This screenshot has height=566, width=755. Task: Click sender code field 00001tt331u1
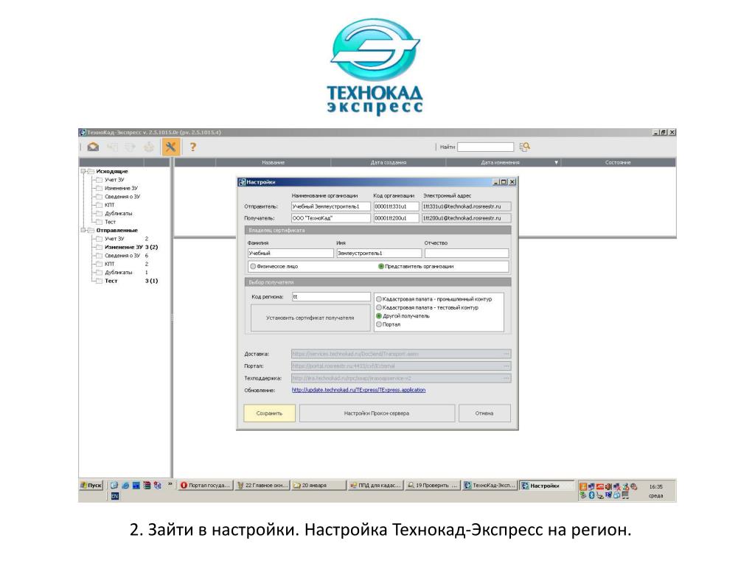[396, 206]
